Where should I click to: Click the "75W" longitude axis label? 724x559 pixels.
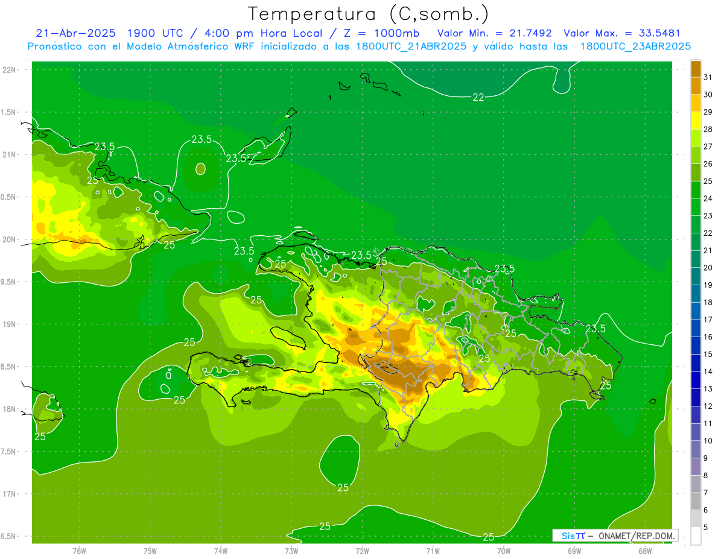coord(150,551)
